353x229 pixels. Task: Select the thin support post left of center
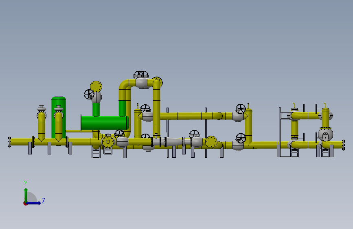pyautogui.click(x=167, y=132)
